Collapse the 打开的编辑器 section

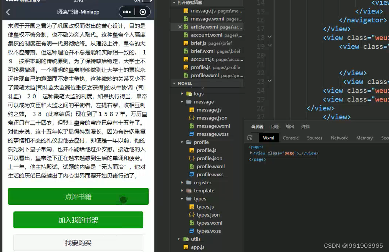[x=174, y=3]
